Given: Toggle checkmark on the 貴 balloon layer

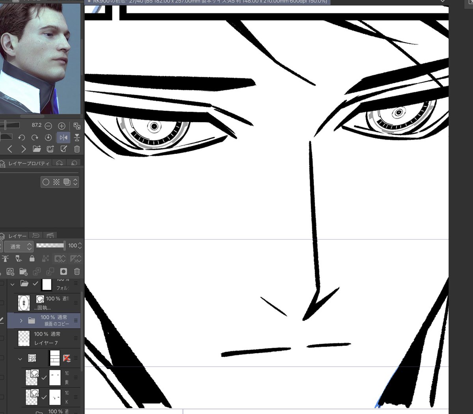Looking at the screenshot, I should click(x=44, y=377).
